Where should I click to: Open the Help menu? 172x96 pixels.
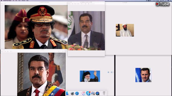tap(27, 1)
